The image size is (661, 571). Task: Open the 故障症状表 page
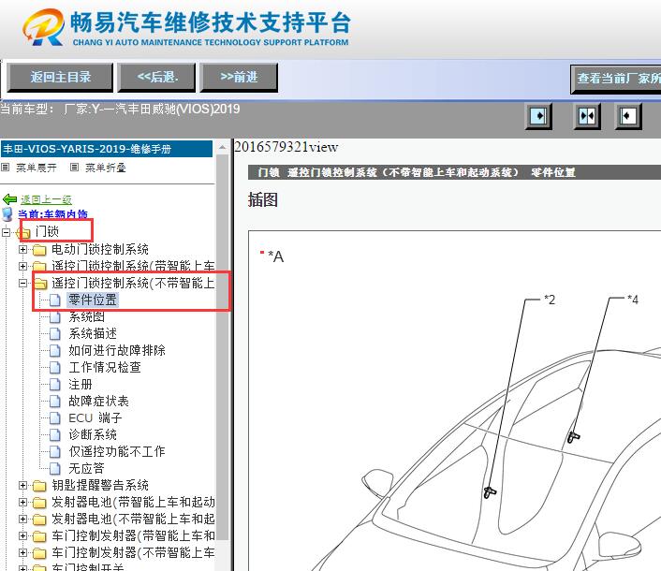[98, 401]
